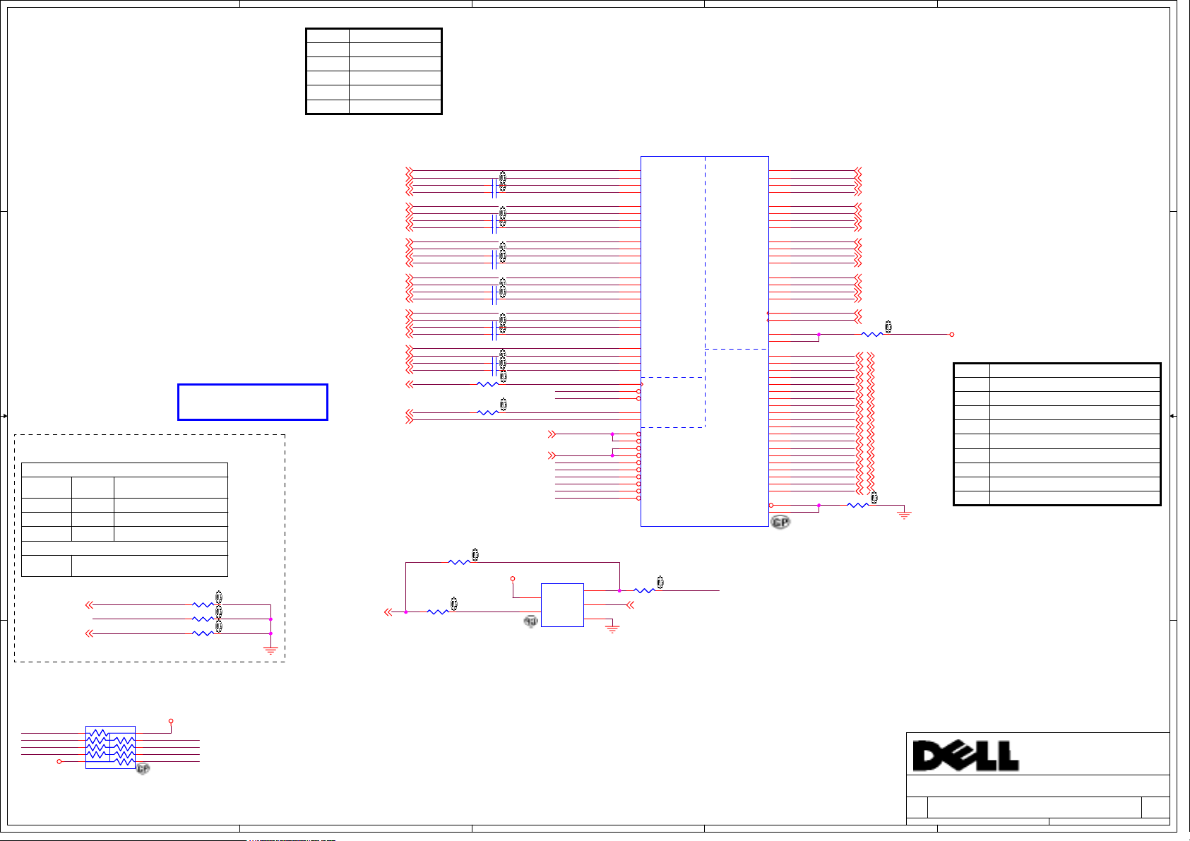Select the bottom resistor in the dashed box
1190x841 pixels.
[203, 633]
